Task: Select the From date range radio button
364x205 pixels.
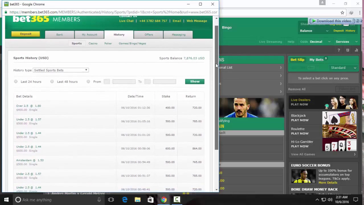Action: (x=88, y=81)
